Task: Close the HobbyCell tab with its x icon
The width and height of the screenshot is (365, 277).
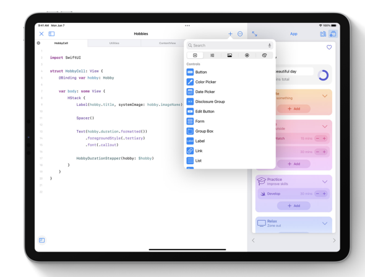Action: pyautogui.click(x=38, y=43)
